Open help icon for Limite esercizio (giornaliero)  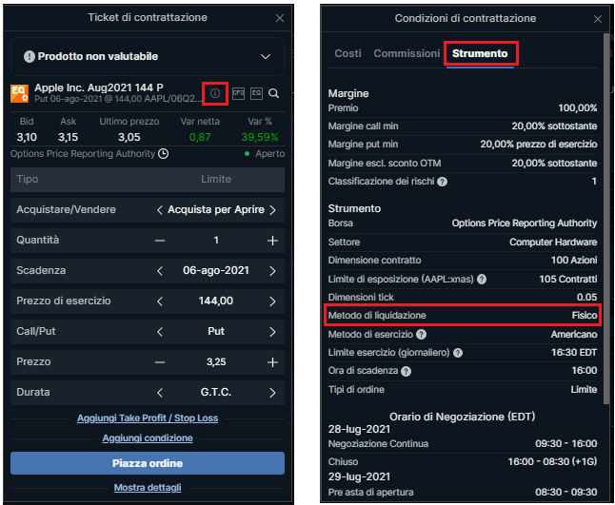[x=458, y=353]
